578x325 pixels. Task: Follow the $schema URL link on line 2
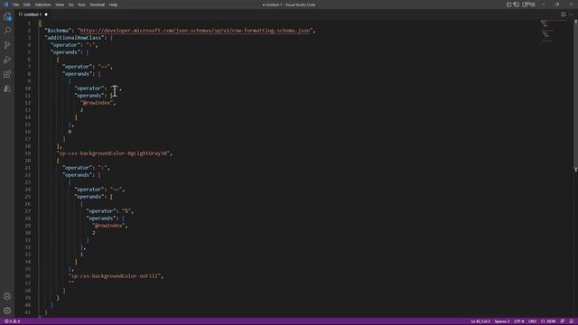click(x=195, y=31)
